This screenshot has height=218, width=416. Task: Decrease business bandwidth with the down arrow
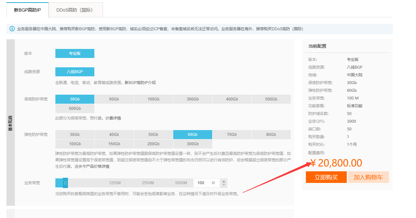point(224,185)
